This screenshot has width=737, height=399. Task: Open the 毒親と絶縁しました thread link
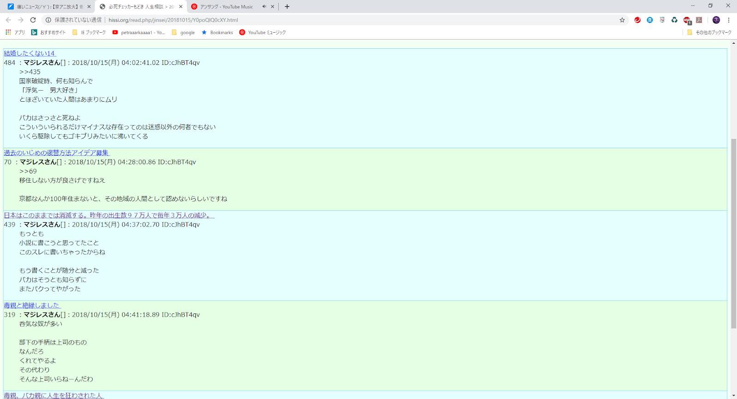tap(32, 306)
